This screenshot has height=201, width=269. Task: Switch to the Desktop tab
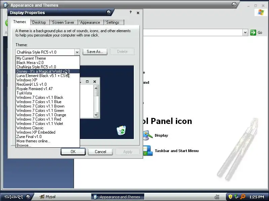39,22
